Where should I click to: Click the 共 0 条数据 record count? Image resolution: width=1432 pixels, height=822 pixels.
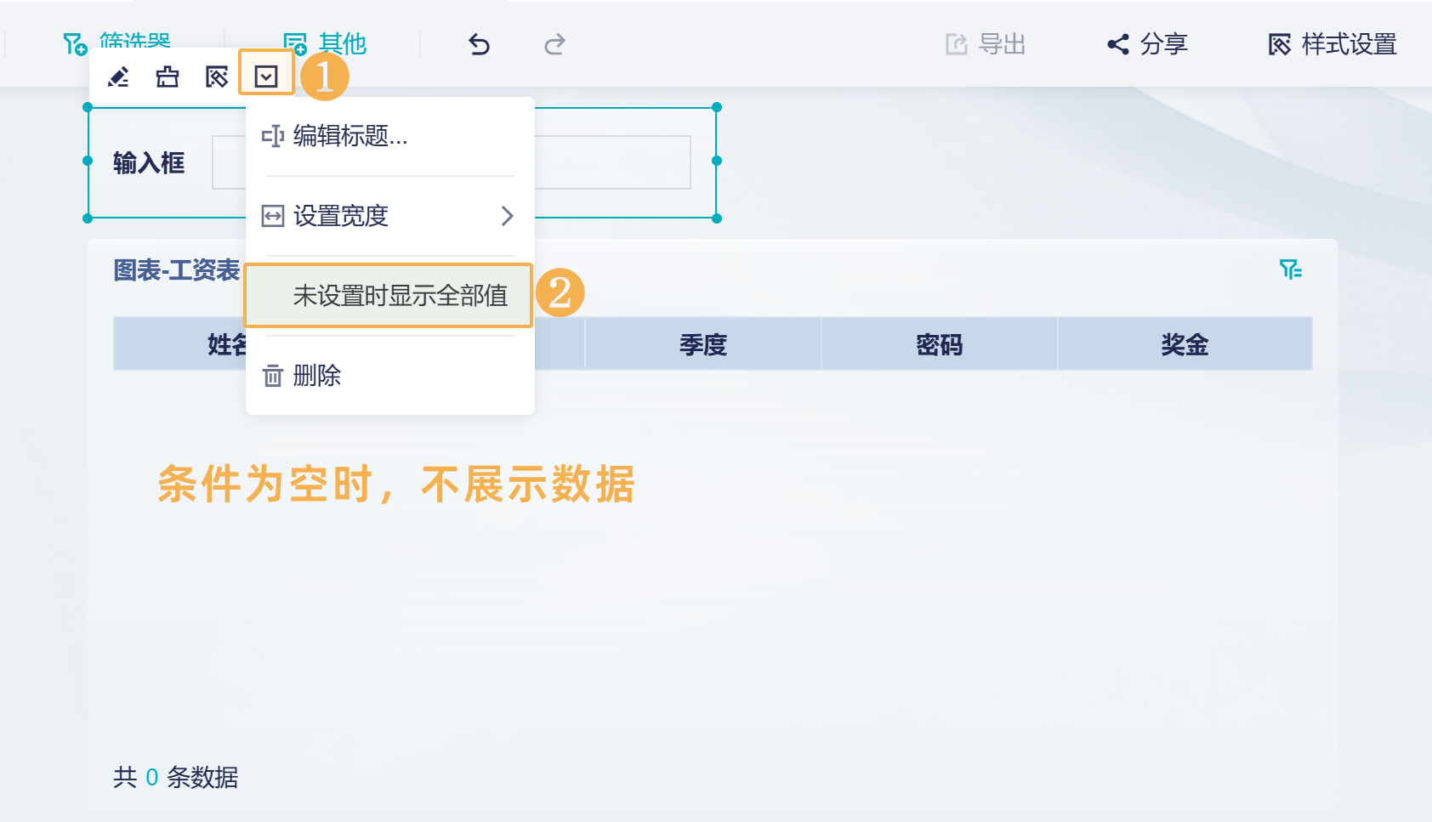(176, 777)
